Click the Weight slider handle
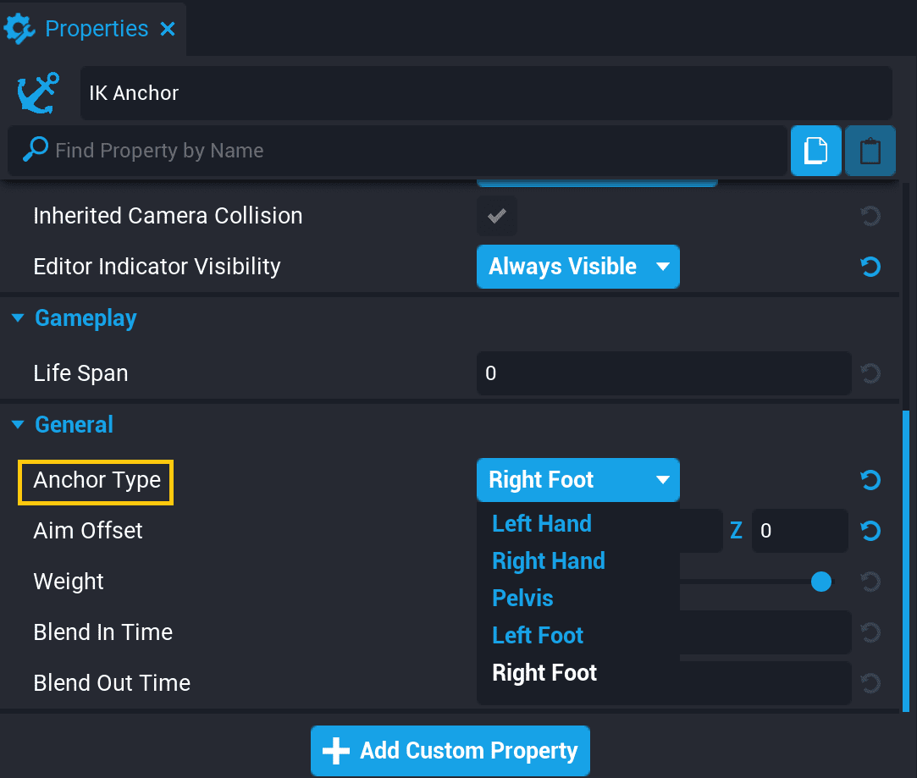 [820, 582]
